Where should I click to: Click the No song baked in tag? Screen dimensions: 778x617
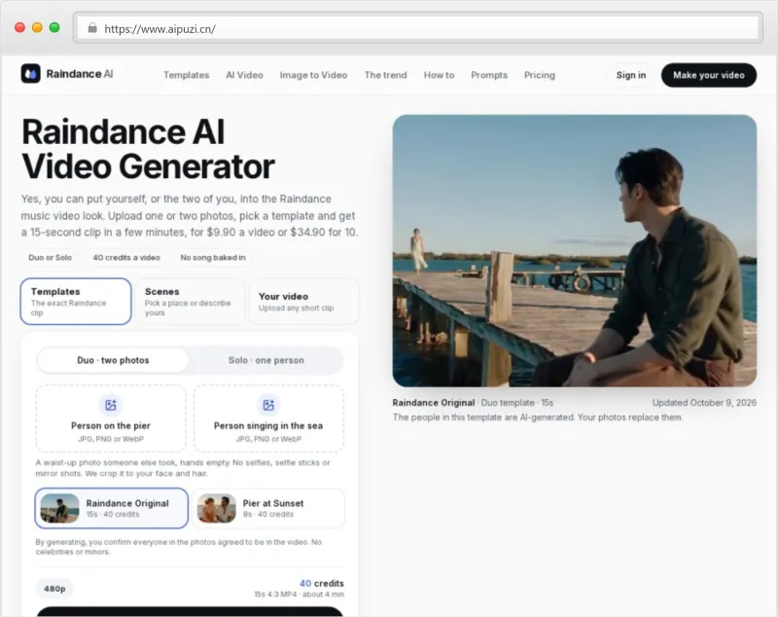click(213, 258)
